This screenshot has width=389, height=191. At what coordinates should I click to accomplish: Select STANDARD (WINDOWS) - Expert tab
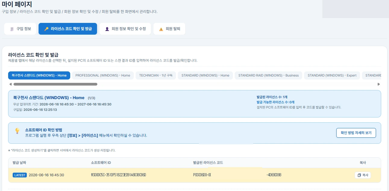[332, 75]
